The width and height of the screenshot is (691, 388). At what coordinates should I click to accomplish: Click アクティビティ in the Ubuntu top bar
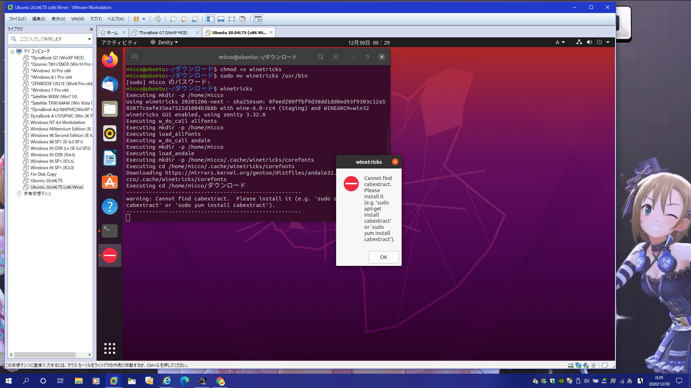click(x=119, y=42)
